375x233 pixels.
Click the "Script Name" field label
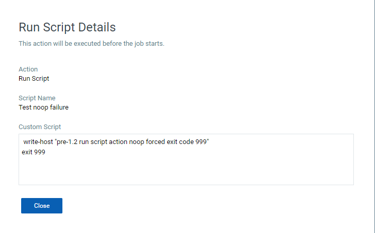(x=37, y=98)
